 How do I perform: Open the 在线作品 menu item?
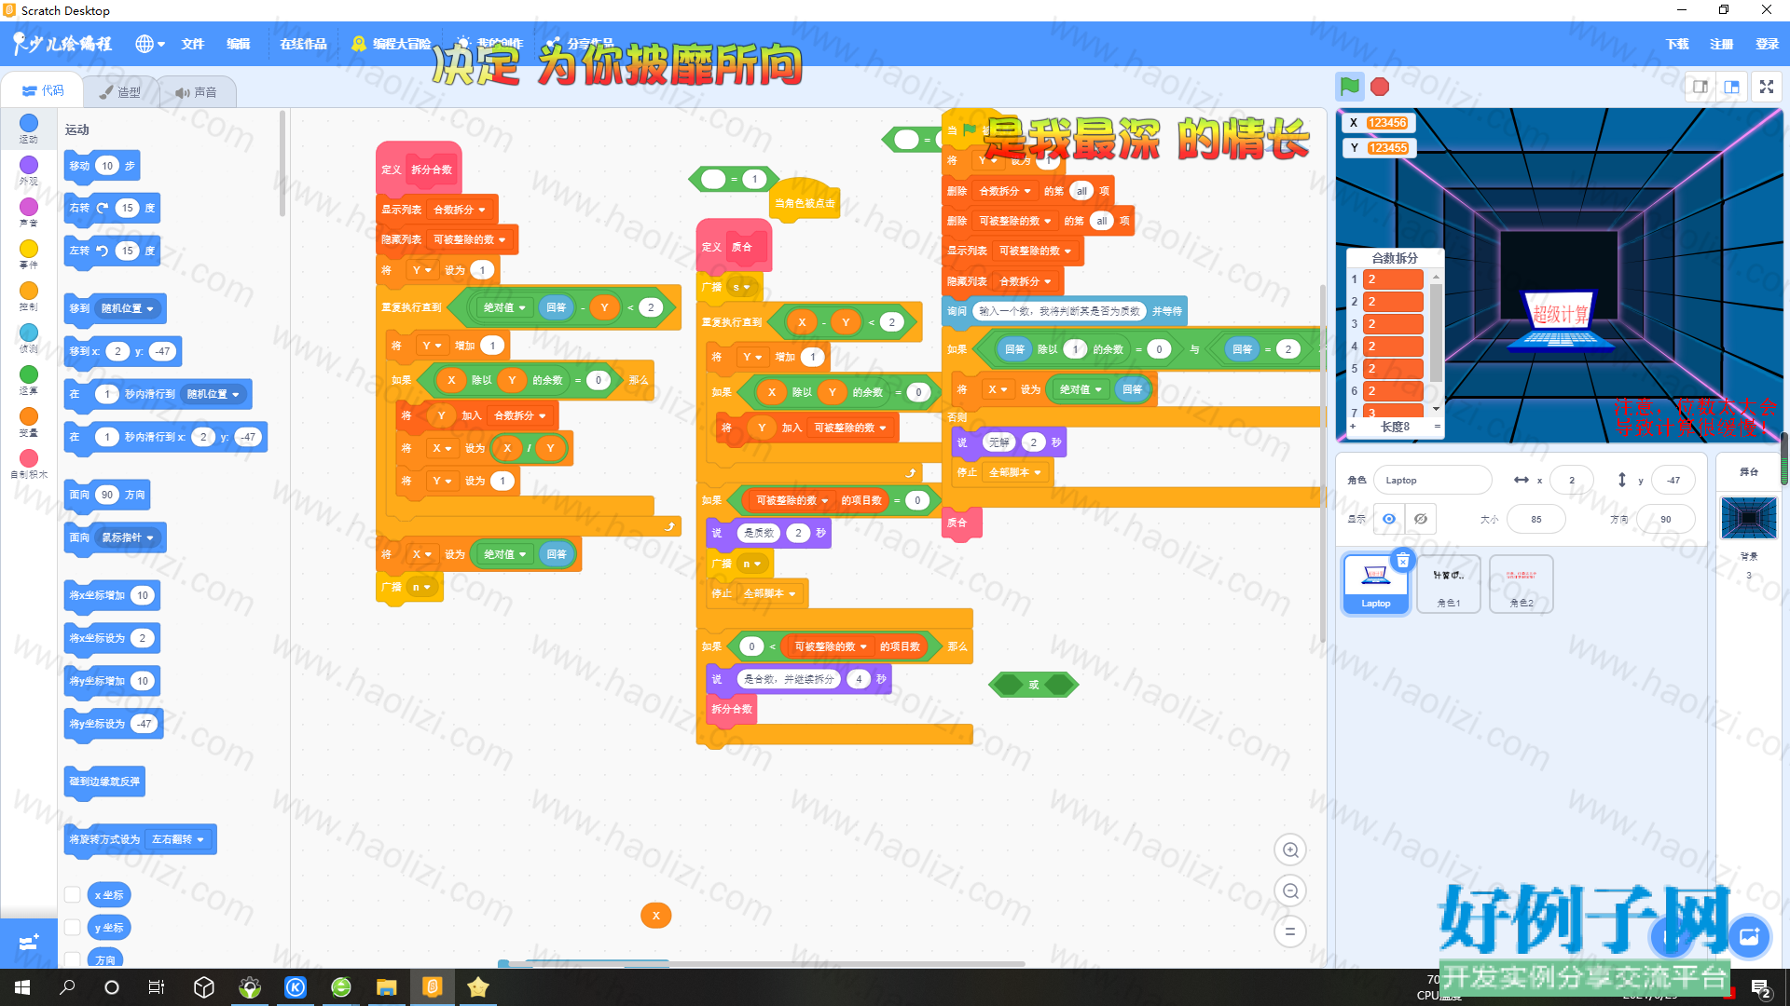[304, 44]
